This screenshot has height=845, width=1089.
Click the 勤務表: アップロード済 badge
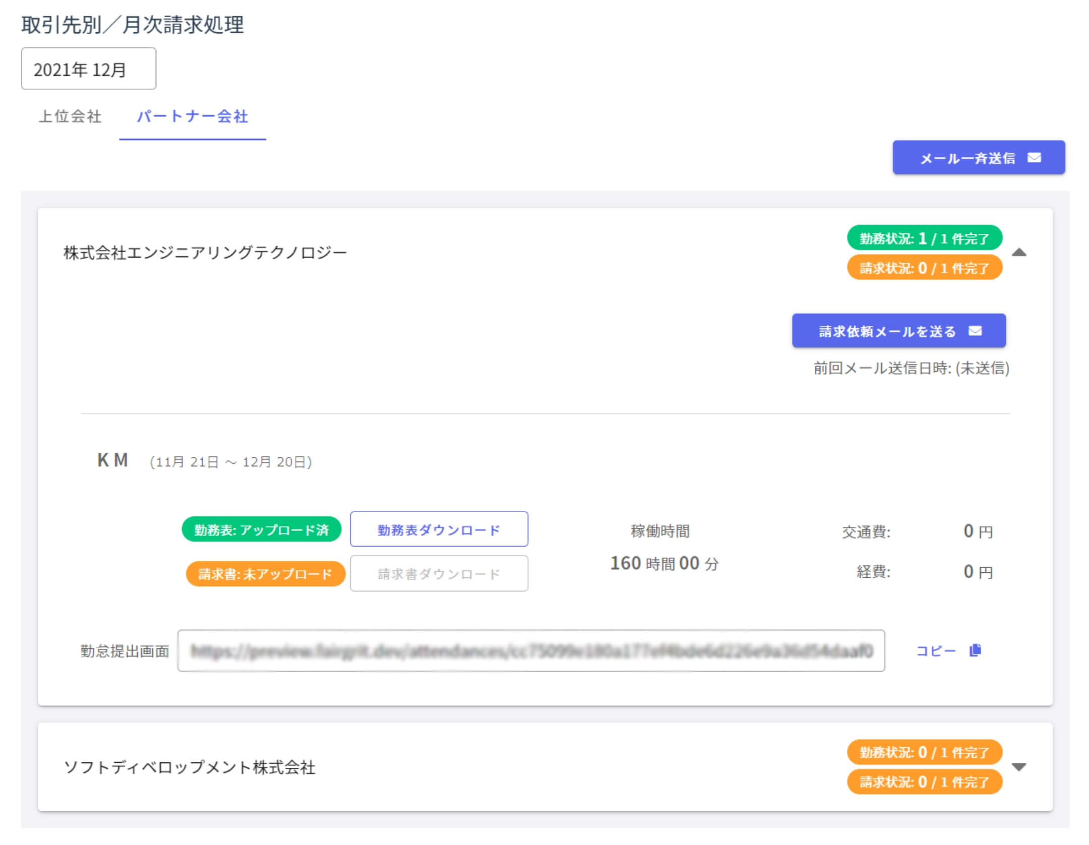pyautogui.click(x=261, y=529)
